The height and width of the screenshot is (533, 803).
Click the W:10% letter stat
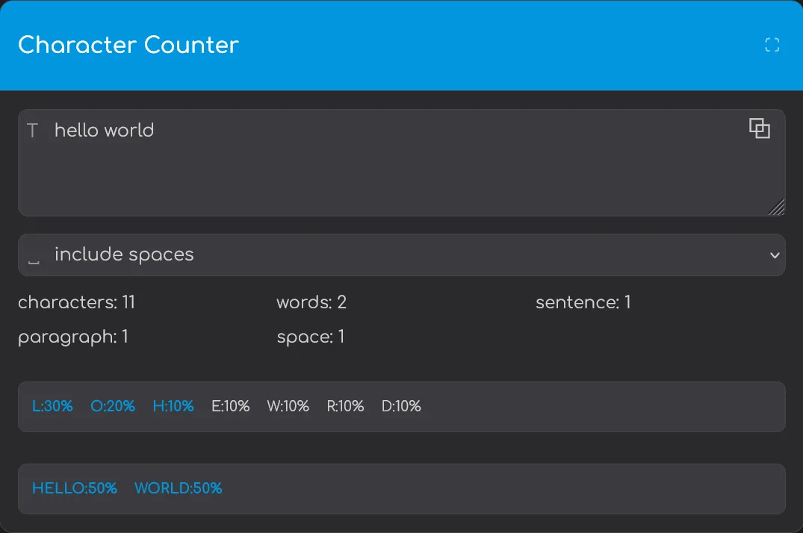(288, 406)
